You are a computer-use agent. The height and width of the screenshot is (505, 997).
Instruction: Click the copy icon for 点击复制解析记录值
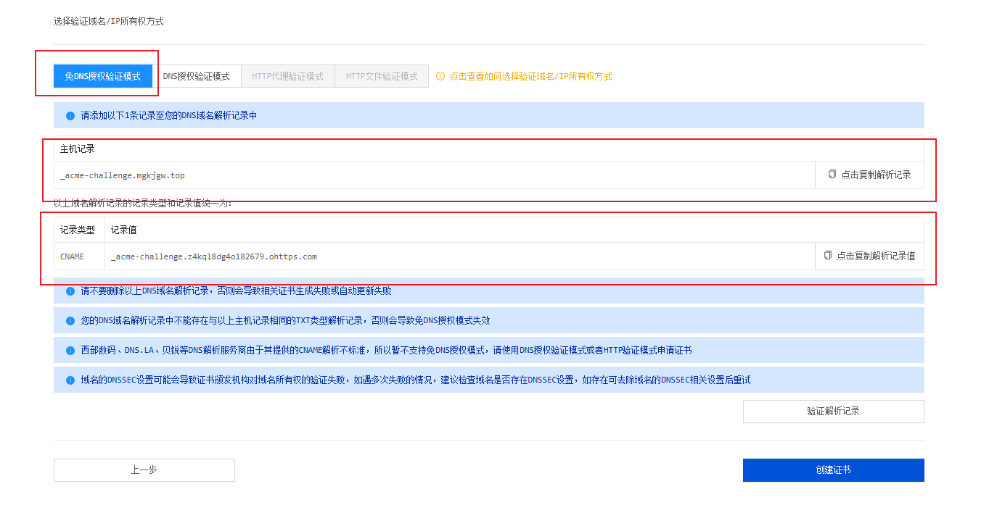[828, 256]
